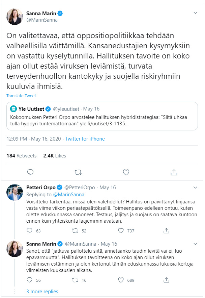Like Sanna Marin's main tweet
The width and height of the screenshot is (205, 298).
[126, 172]
